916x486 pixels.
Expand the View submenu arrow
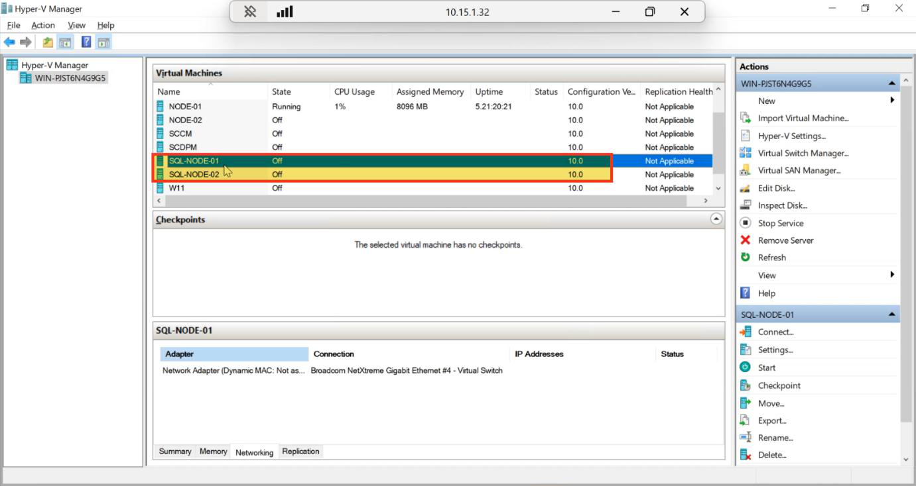tap(892, 275)
